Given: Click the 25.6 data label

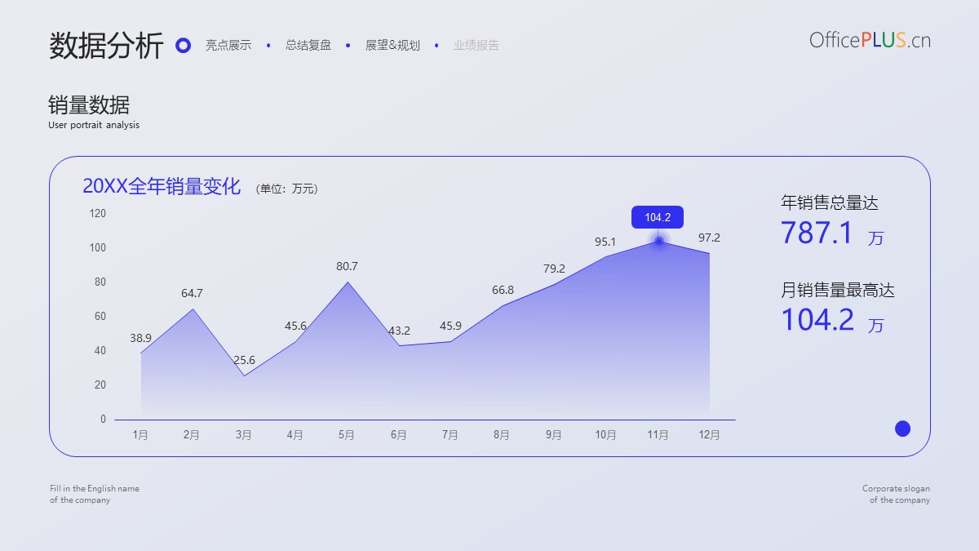Looking at the screenshot, I should pos(244,360).
